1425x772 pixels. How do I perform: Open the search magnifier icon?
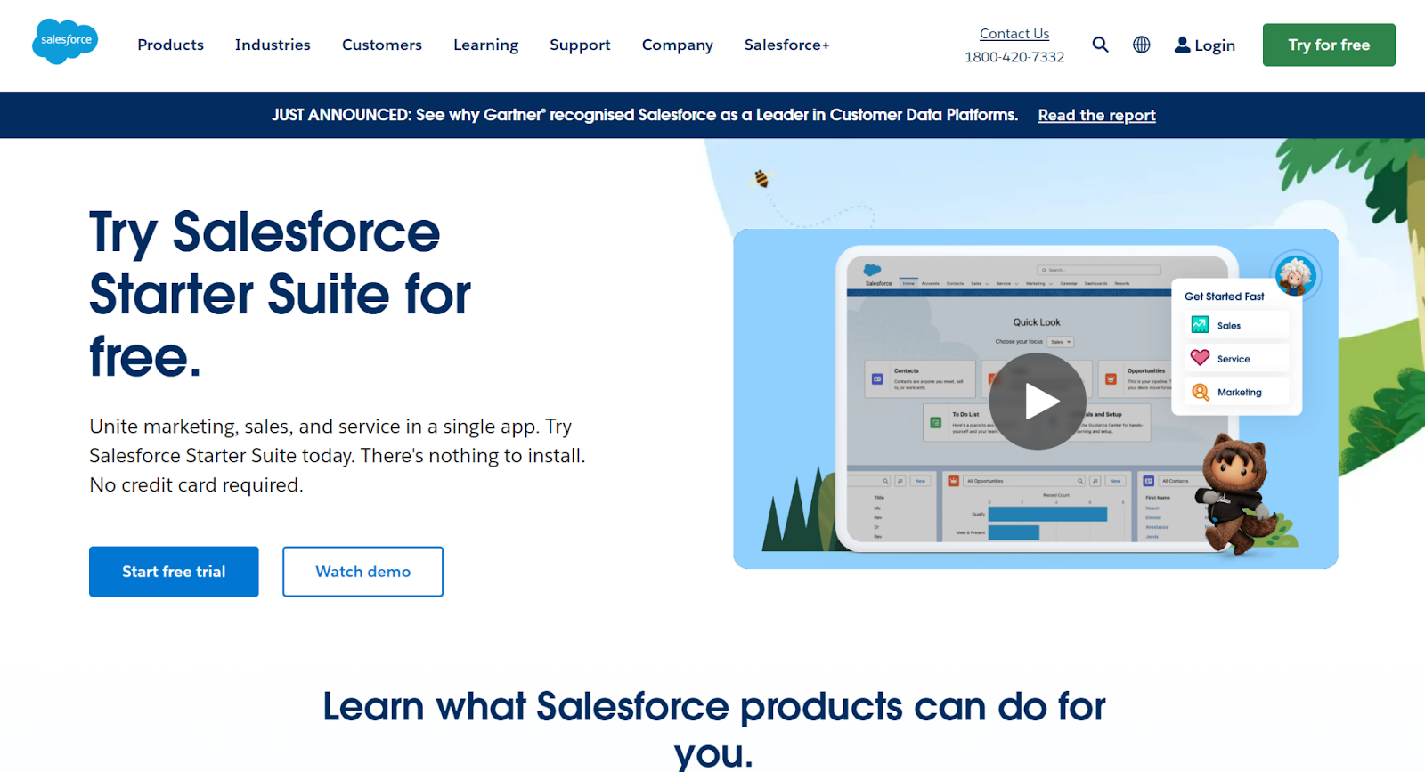[1101, 45]
